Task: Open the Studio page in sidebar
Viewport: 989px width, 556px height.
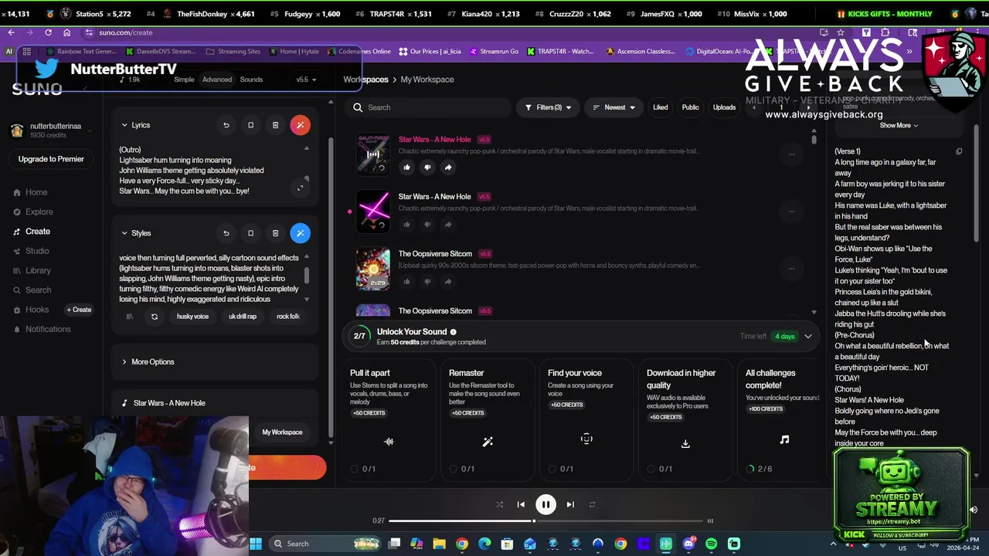Action: 30,251
